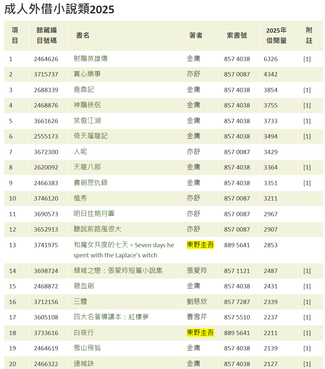Click the loan count 3429
This screenshot has width=325, height=369.
[x=270, y=152]
